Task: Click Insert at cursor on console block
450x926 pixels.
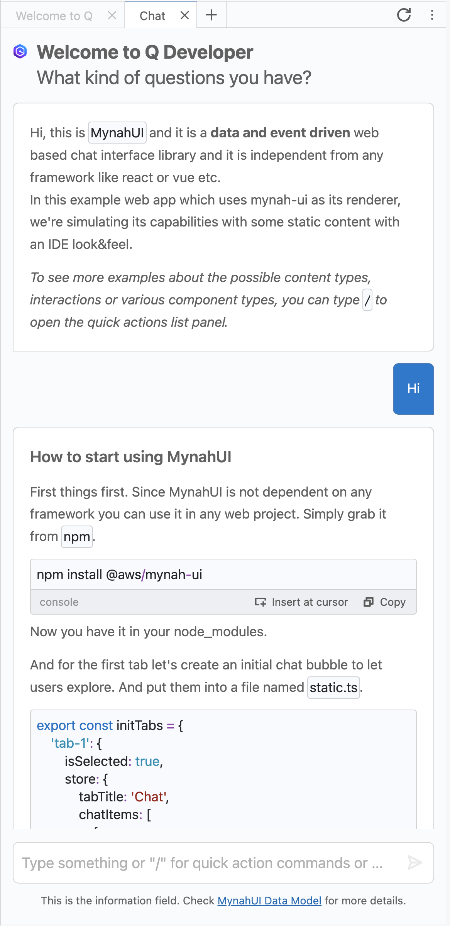Action: click(x=301, y=602)
